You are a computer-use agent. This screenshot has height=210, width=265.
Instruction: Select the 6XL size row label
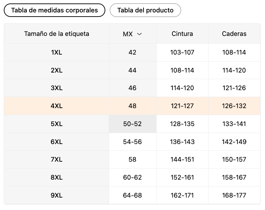click(x=56, y=142)
